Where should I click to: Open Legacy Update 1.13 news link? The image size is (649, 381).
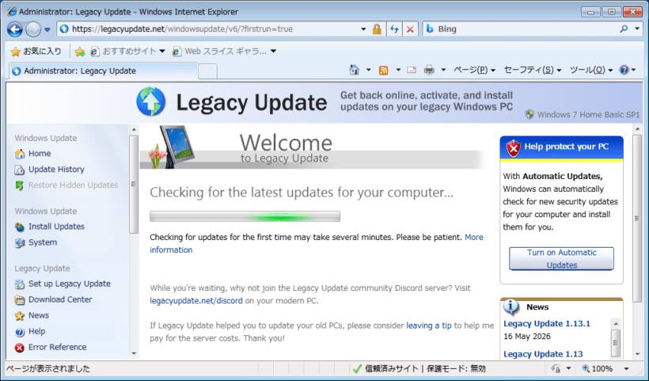click(x=543, y=354)
